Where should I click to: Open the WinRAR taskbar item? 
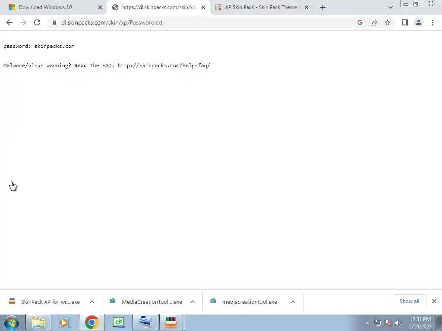(x=172, y=322)
